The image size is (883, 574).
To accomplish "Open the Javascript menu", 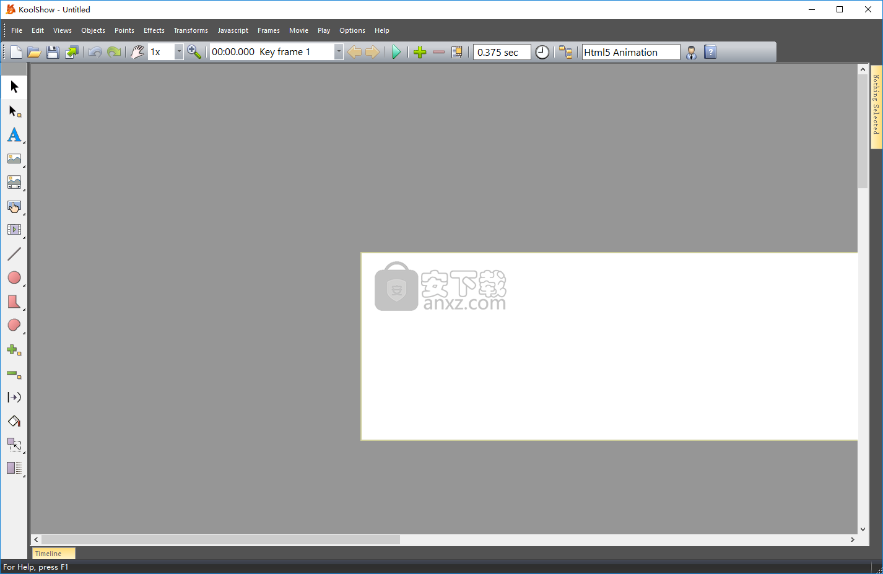I will coord(233,30).
